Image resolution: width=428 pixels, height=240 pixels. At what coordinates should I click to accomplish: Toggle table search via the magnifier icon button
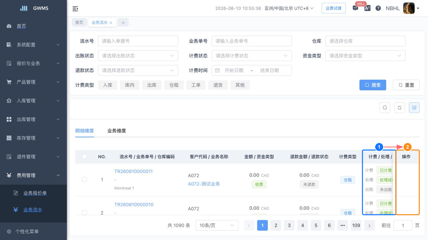pos(385,108)
